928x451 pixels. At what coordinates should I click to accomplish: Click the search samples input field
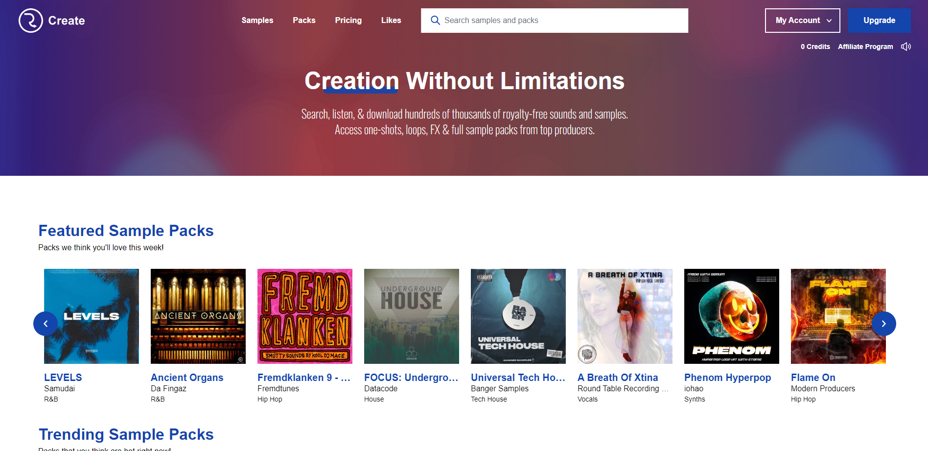(553, 21)
